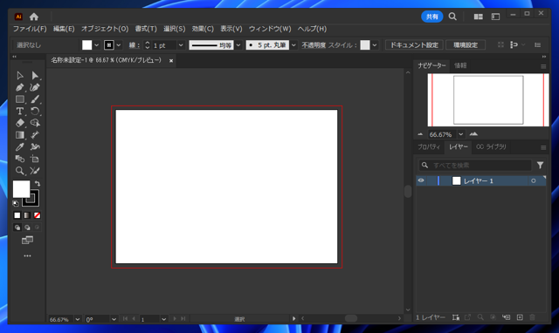Switch to the 情報 tab

point(460,65)
